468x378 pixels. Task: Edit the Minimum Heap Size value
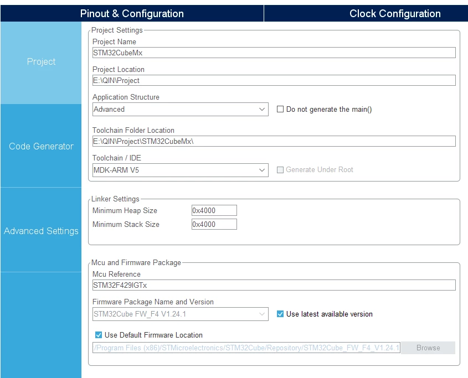[x=214, y=210]
